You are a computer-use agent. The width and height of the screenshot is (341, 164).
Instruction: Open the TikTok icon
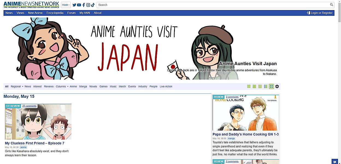(x=93, y=5)
